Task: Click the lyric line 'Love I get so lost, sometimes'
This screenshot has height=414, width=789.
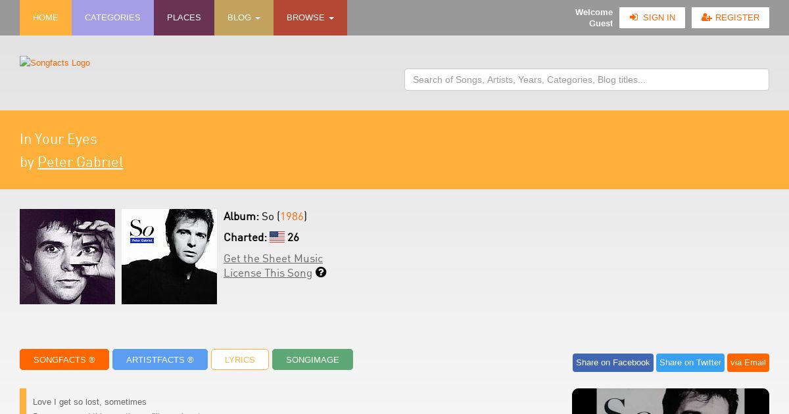Action: tap(89, 402)
